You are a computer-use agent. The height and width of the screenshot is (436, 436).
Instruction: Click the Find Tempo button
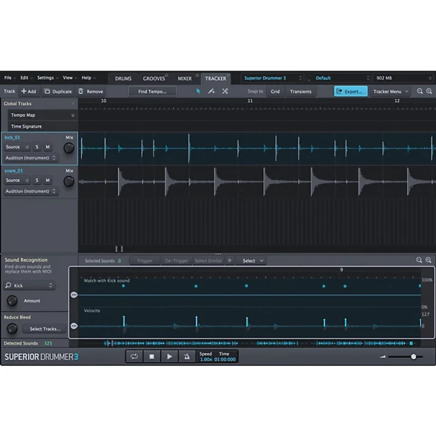click(152, 91)
